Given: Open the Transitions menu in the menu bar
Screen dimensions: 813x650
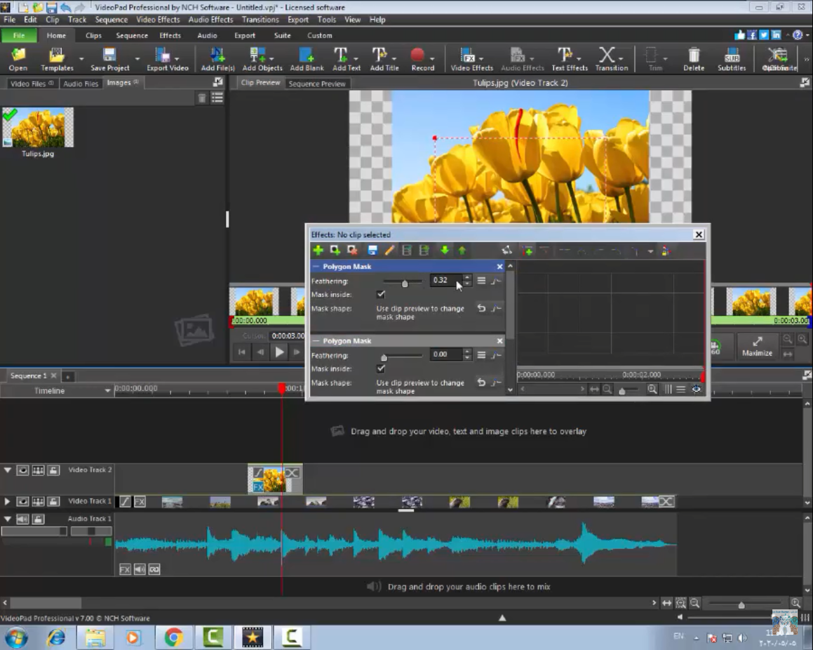Looking at the screenshot, I should pyautogui.click(x=260, y=20).
